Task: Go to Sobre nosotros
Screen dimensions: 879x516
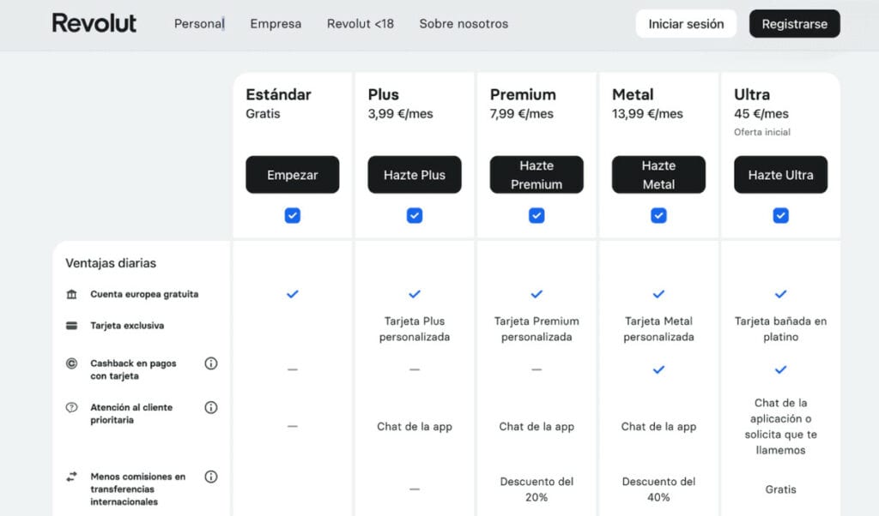Action: (464, 24)
